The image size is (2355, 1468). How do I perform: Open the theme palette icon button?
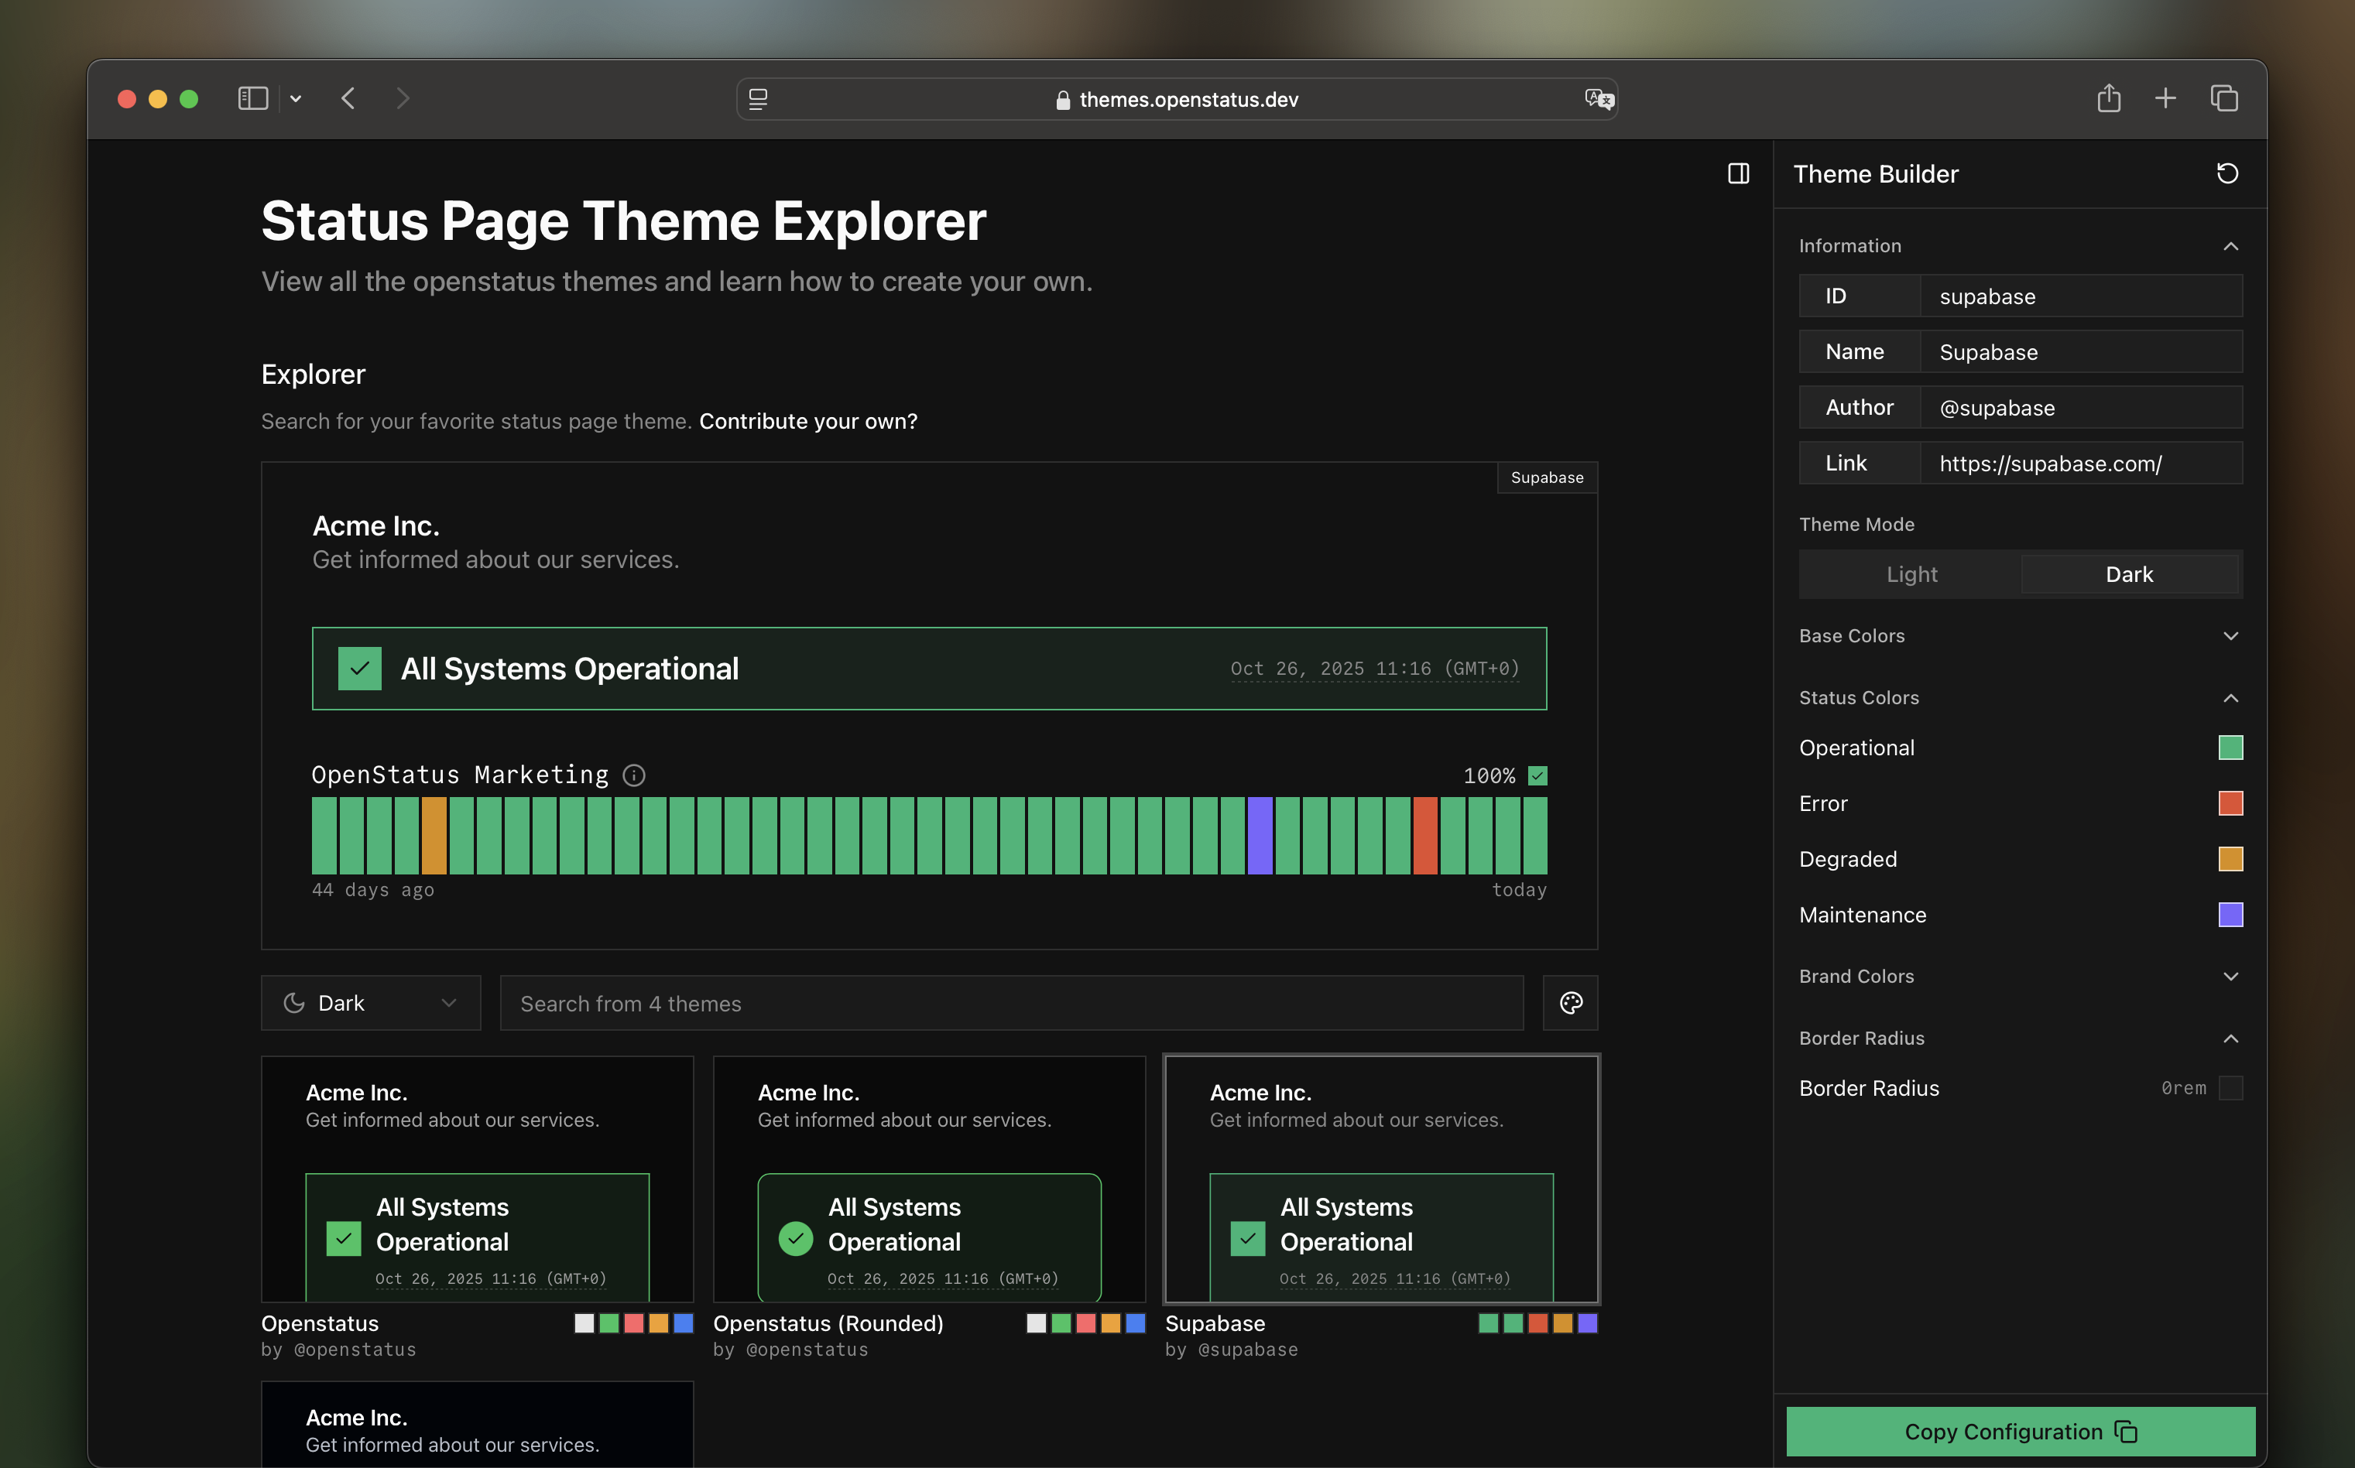click(x=1570, y=1003)
